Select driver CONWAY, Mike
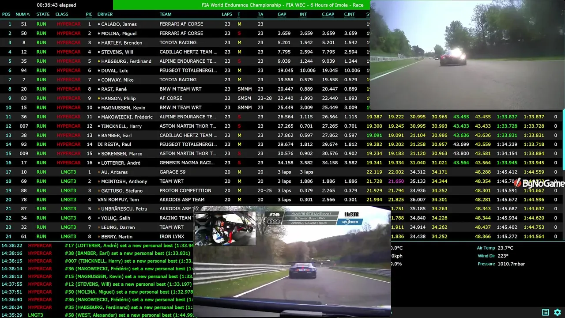 pyautogui.click(x=117, y=80)
